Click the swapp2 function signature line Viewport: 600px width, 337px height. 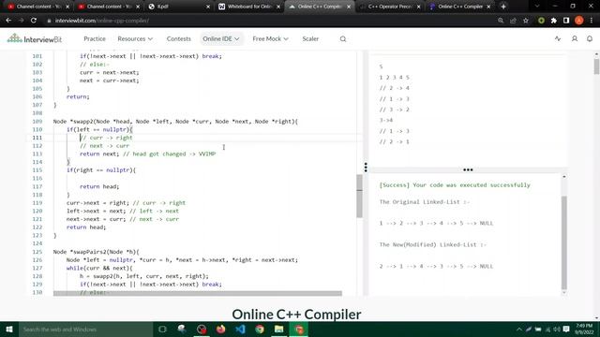coord(175,122)
